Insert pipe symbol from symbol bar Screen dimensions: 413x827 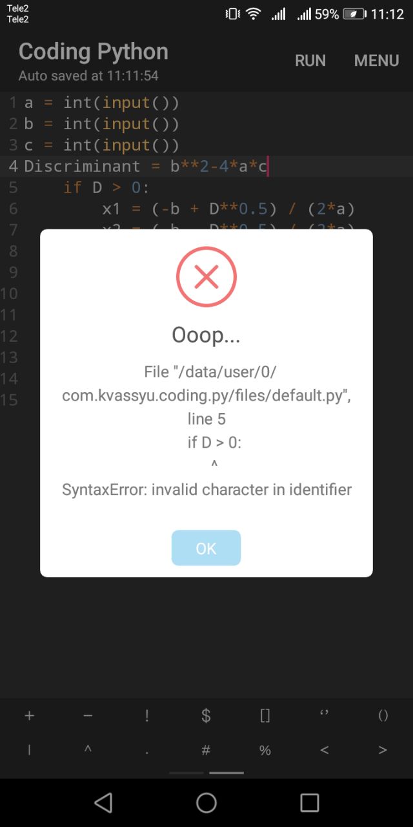coord(29,750)
